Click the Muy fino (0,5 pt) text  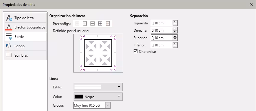(87, 105)
